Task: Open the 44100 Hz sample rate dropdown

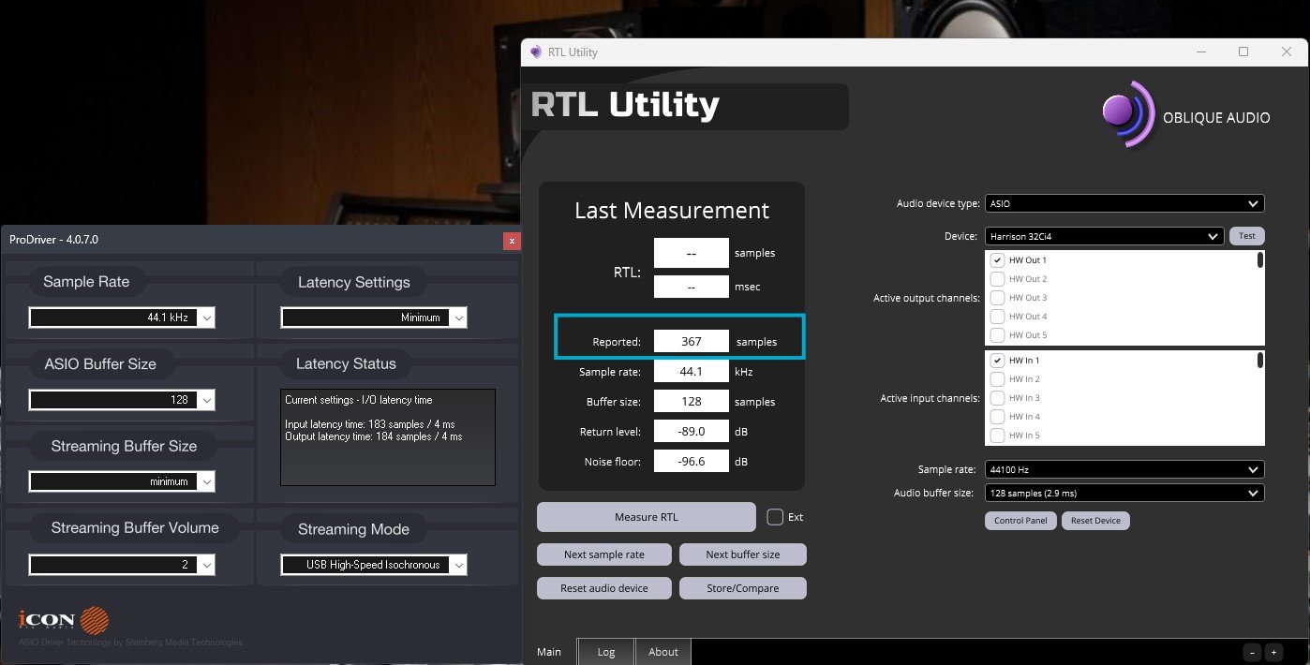Action: (x=1124, y=469)
